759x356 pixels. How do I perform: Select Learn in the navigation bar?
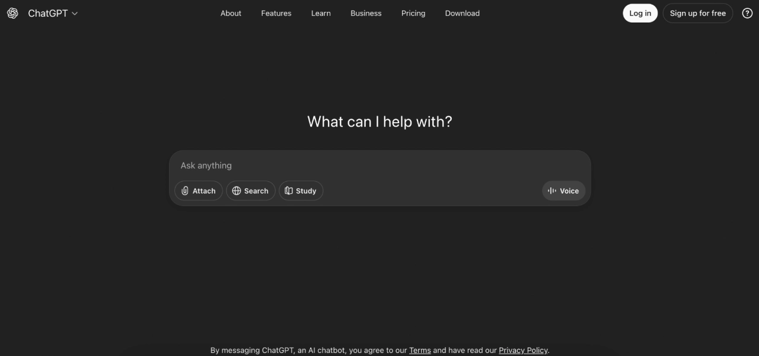[x=321, y=13]
